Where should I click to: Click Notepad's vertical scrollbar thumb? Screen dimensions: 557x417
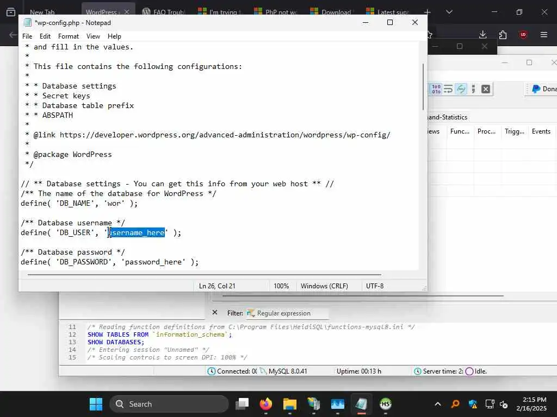[x=423, y=86]
